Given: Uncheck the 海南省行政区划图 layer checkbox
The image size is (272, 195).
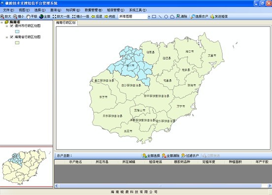Looking at the screenshot, I should [x=12, y=37].
